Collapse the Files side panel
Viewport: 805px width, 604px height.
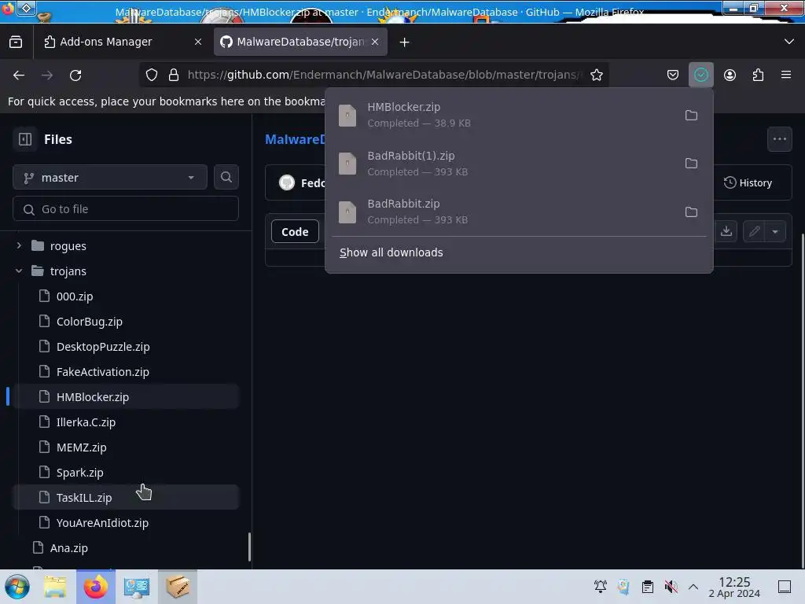(x=25, y=139)
